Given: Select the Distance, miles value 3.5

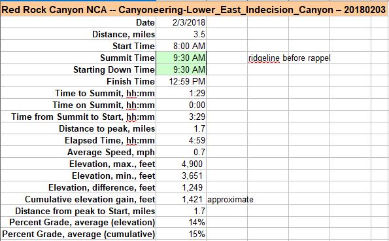Looking at the screenshot, I should (181, 34).
